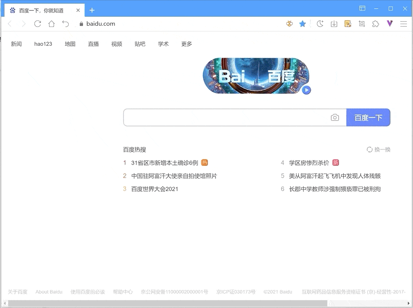Go to the browser home page icon
Viewport: 413px width, 308px height.
point(52,24)
